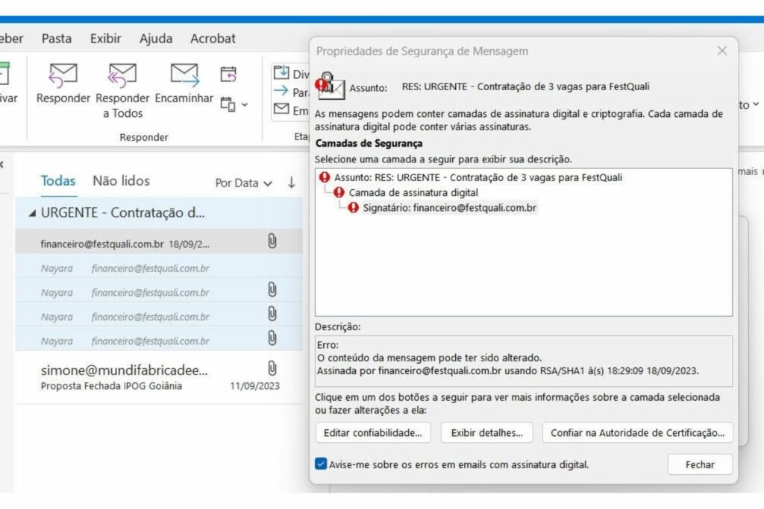
Task: Click the reply with meeting calendar icon
Action: pyautogui.click(x=228, y=74)
